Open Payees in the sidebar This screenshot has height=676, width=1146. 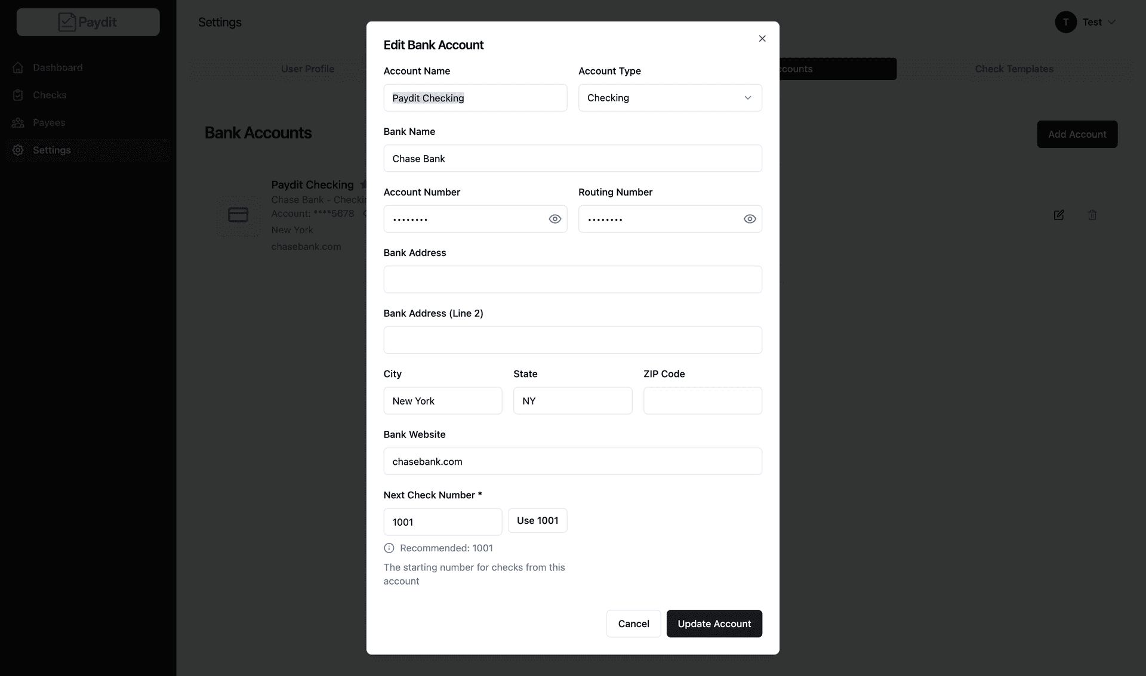tap(88, 123)
